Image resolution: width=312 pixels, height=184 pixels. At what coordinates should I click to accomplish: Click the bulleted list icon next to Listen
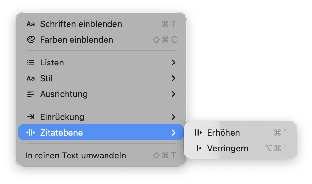pyautogui.click(x=30, y=63)
